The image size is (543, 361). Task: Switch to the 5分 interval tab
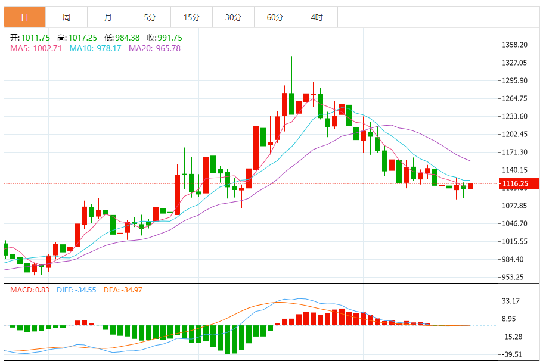(x=150, y=18)
